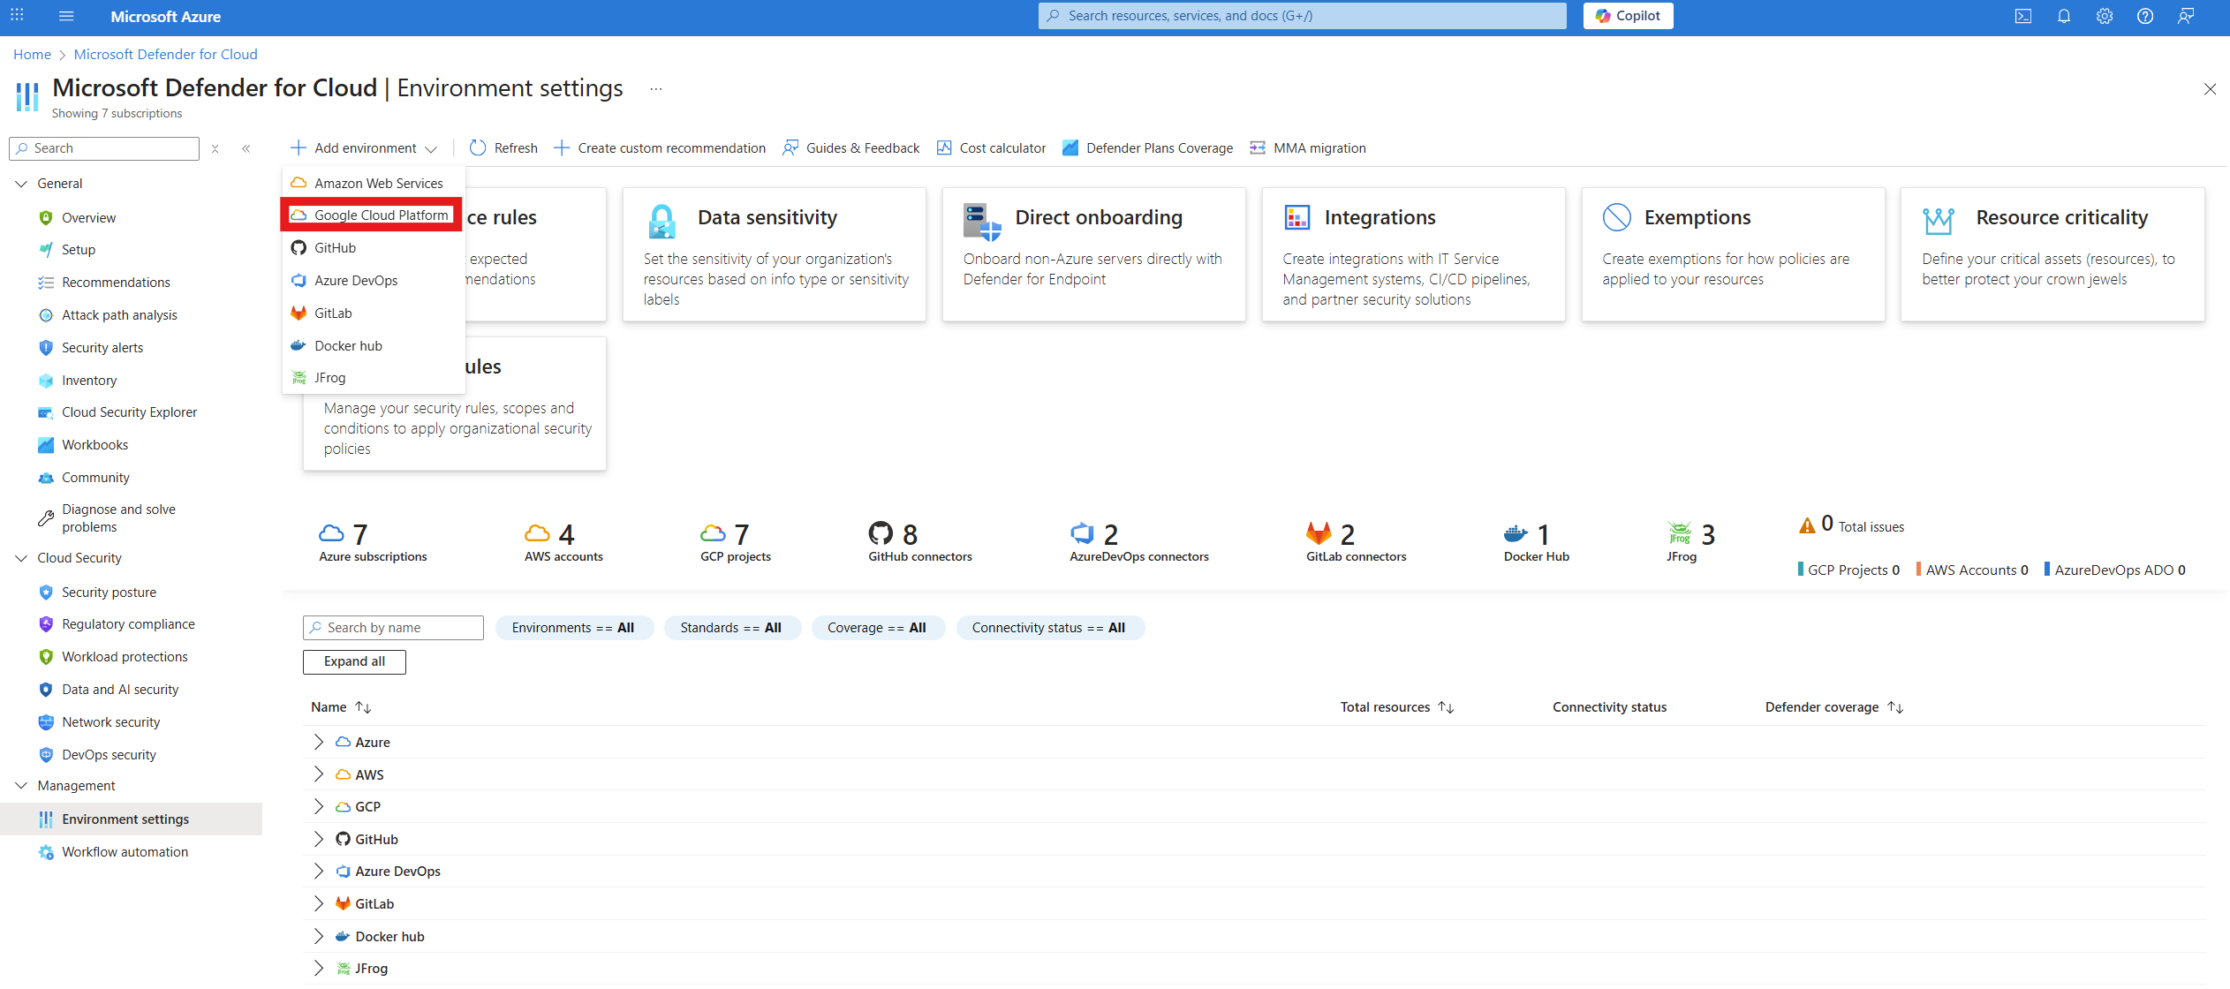The width and height of the screenshot is (2230, 989).
Task: Open the notifications bell icon
Action: pyautogui.click(x=2064, y=16)
